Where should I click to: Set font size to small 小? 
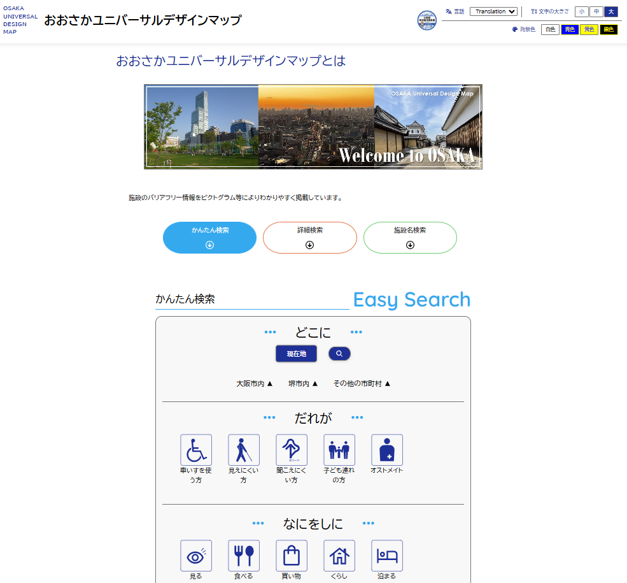tap(581, 11)
